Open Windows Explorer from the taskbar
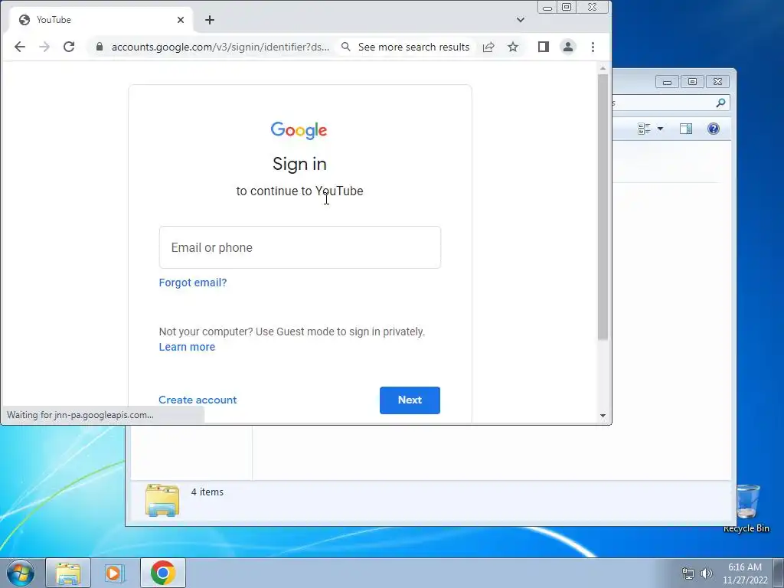The width and height of the screenshot is (784, 588). 68,573
